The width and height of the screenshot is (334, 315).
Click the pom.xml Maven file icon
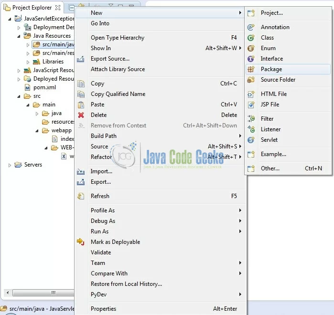pos(28,88)
